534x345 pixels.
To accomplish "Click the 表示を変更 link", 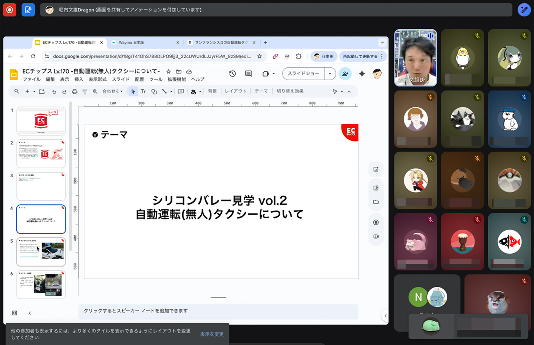I will click(212, 334).
